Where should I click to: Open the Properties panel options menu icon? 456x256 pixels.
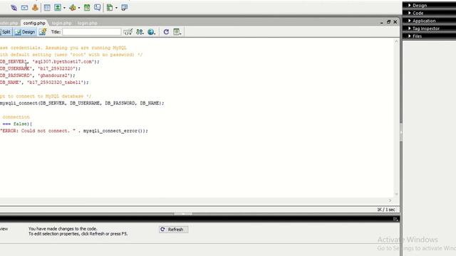coord(395,219)
